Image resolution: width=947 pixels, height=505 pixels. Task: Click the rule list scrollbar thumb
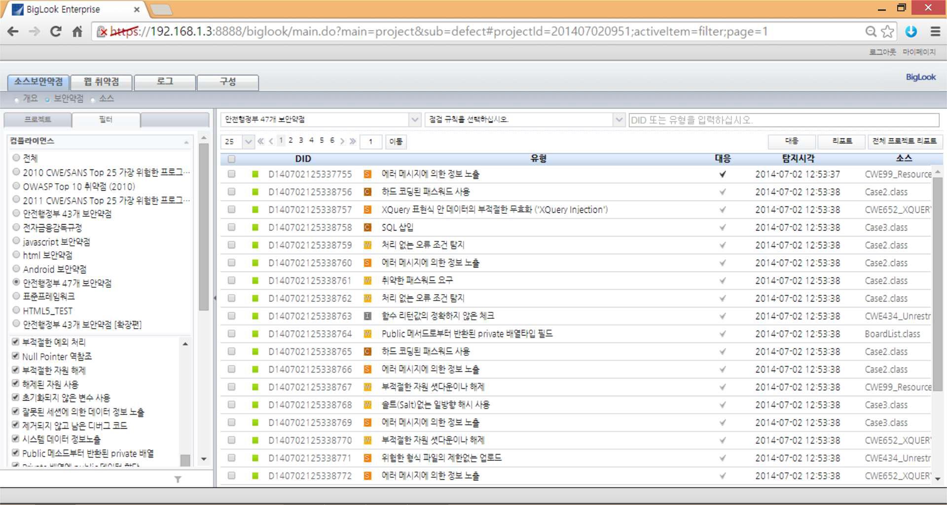click(185, 460)
